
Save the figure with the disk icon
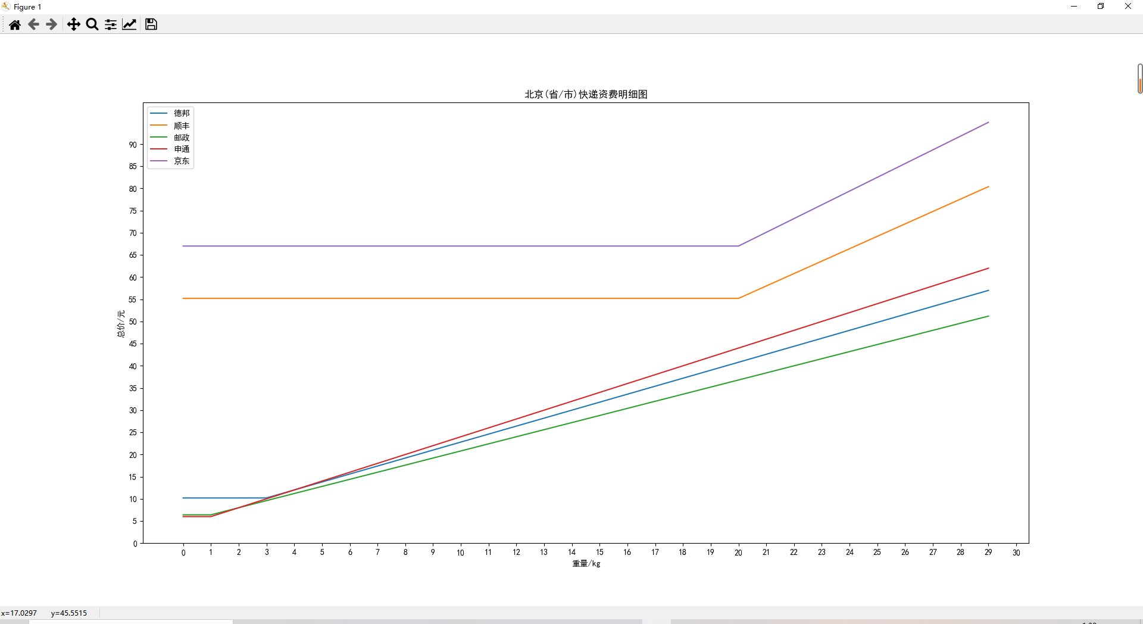coord(151,24)
